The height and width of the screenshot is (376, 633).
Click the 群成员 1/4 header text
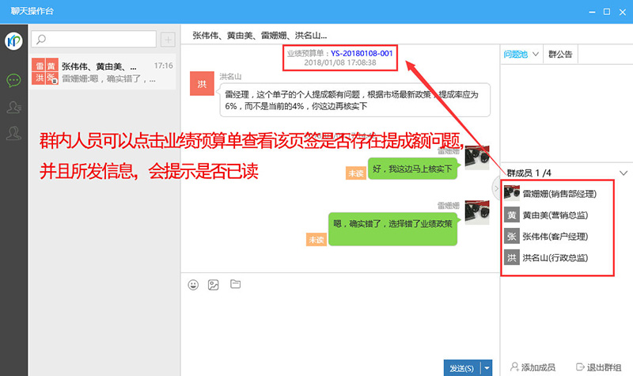coord(529,173)
